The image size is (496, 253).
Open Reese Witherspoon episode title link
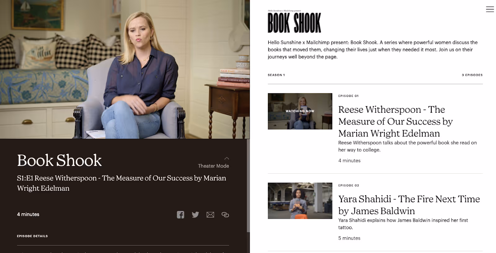[396, 121]
